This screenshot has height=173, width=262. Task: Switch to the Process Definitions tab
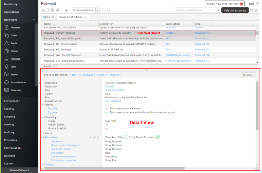pos(70,17)
